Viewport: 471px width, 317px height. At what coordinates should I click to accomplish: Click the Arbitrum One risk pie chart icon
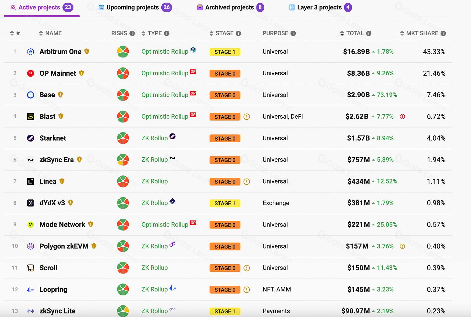[123, 52]
